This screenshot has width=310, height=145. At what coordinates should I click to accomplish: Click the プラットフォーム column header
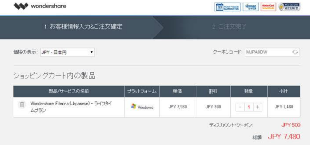pos(142,91)
